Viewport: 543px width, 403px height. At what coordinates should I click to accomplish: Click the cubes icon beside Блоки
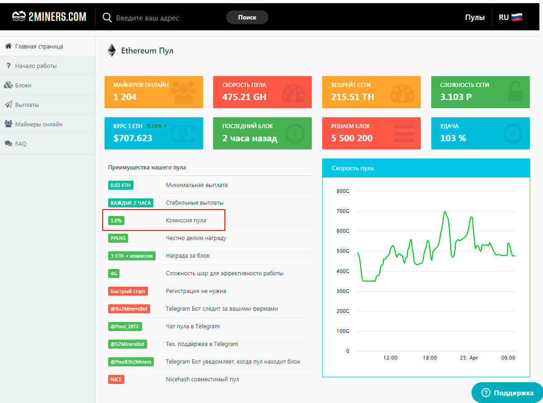8,85
